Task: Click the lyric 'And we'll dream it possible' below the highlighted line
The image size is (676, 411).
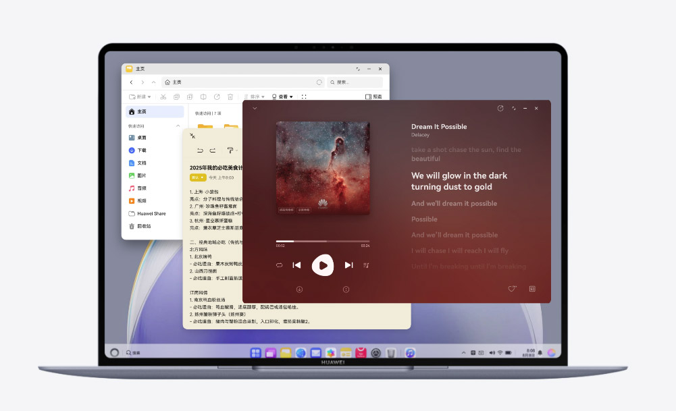Action: (454, 203)
